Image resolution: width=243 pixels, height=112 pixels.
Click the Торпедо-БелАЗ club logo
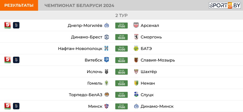107,95
